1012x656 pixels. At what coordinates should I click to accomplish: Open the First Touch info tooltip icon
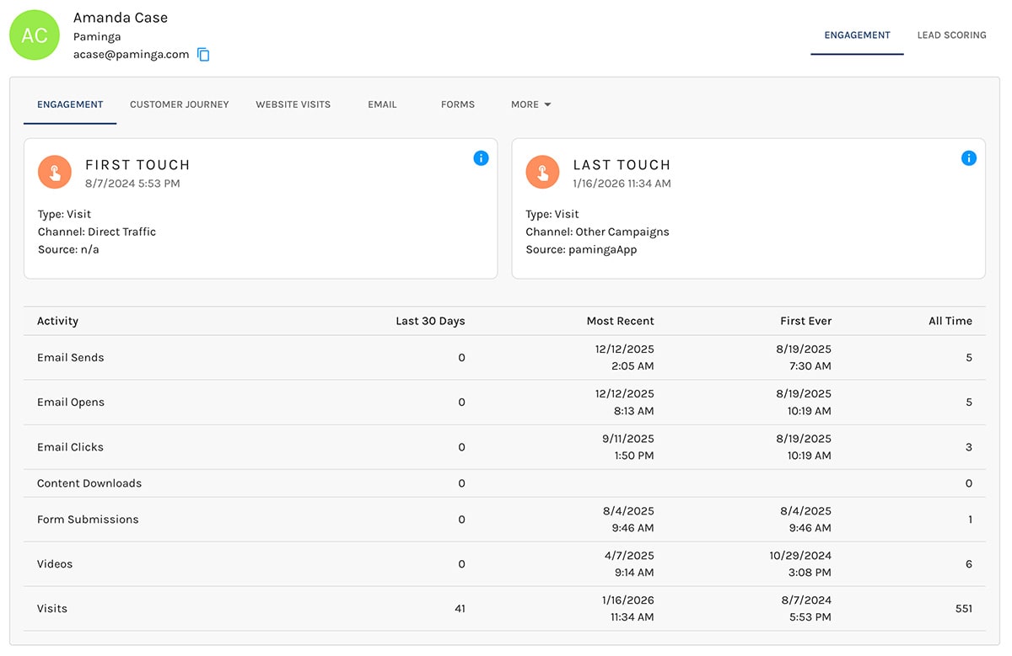(x=481, y=157)
